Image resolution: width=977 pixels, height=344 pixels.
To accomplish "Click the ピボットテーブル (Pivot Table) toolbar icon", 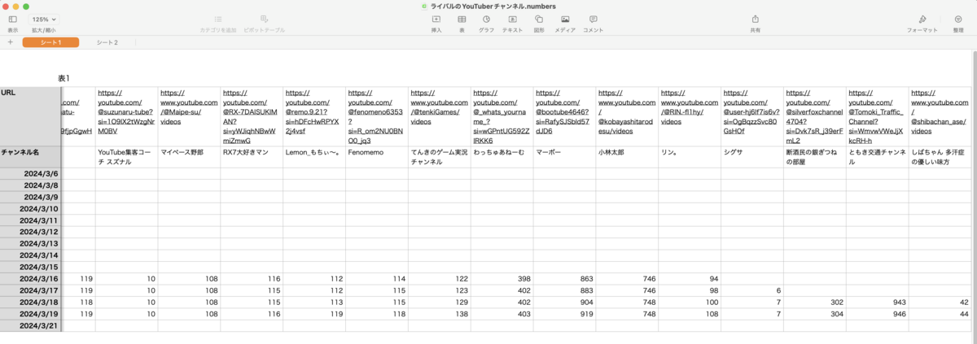I will pyautogui.click(x=265, y=19).
